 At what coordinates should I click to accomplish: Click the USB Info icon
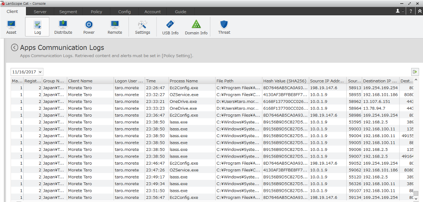pos(170,27)
